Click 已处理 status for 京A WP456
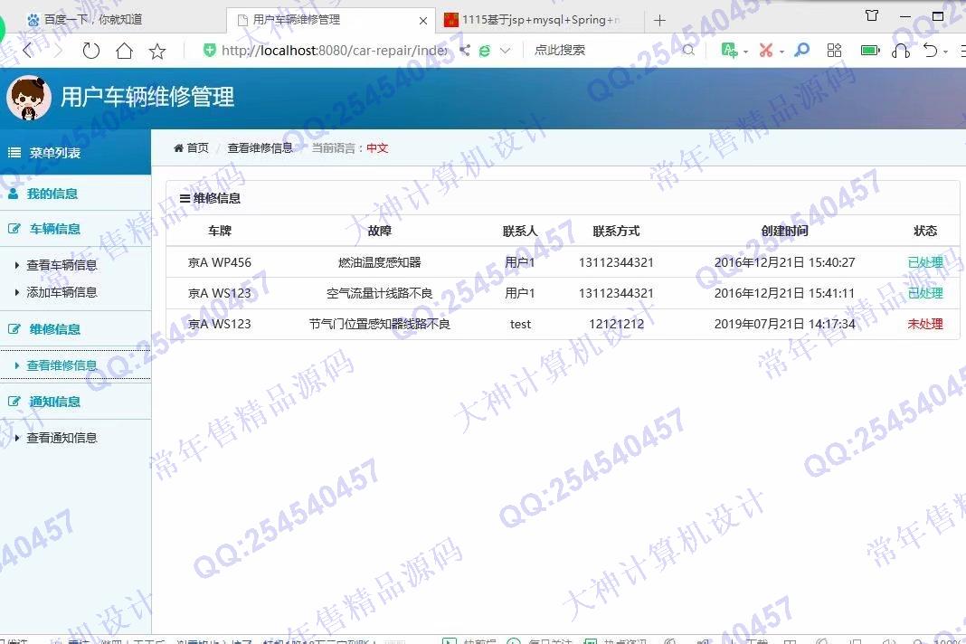966x644 pixels. coord(925,262)
